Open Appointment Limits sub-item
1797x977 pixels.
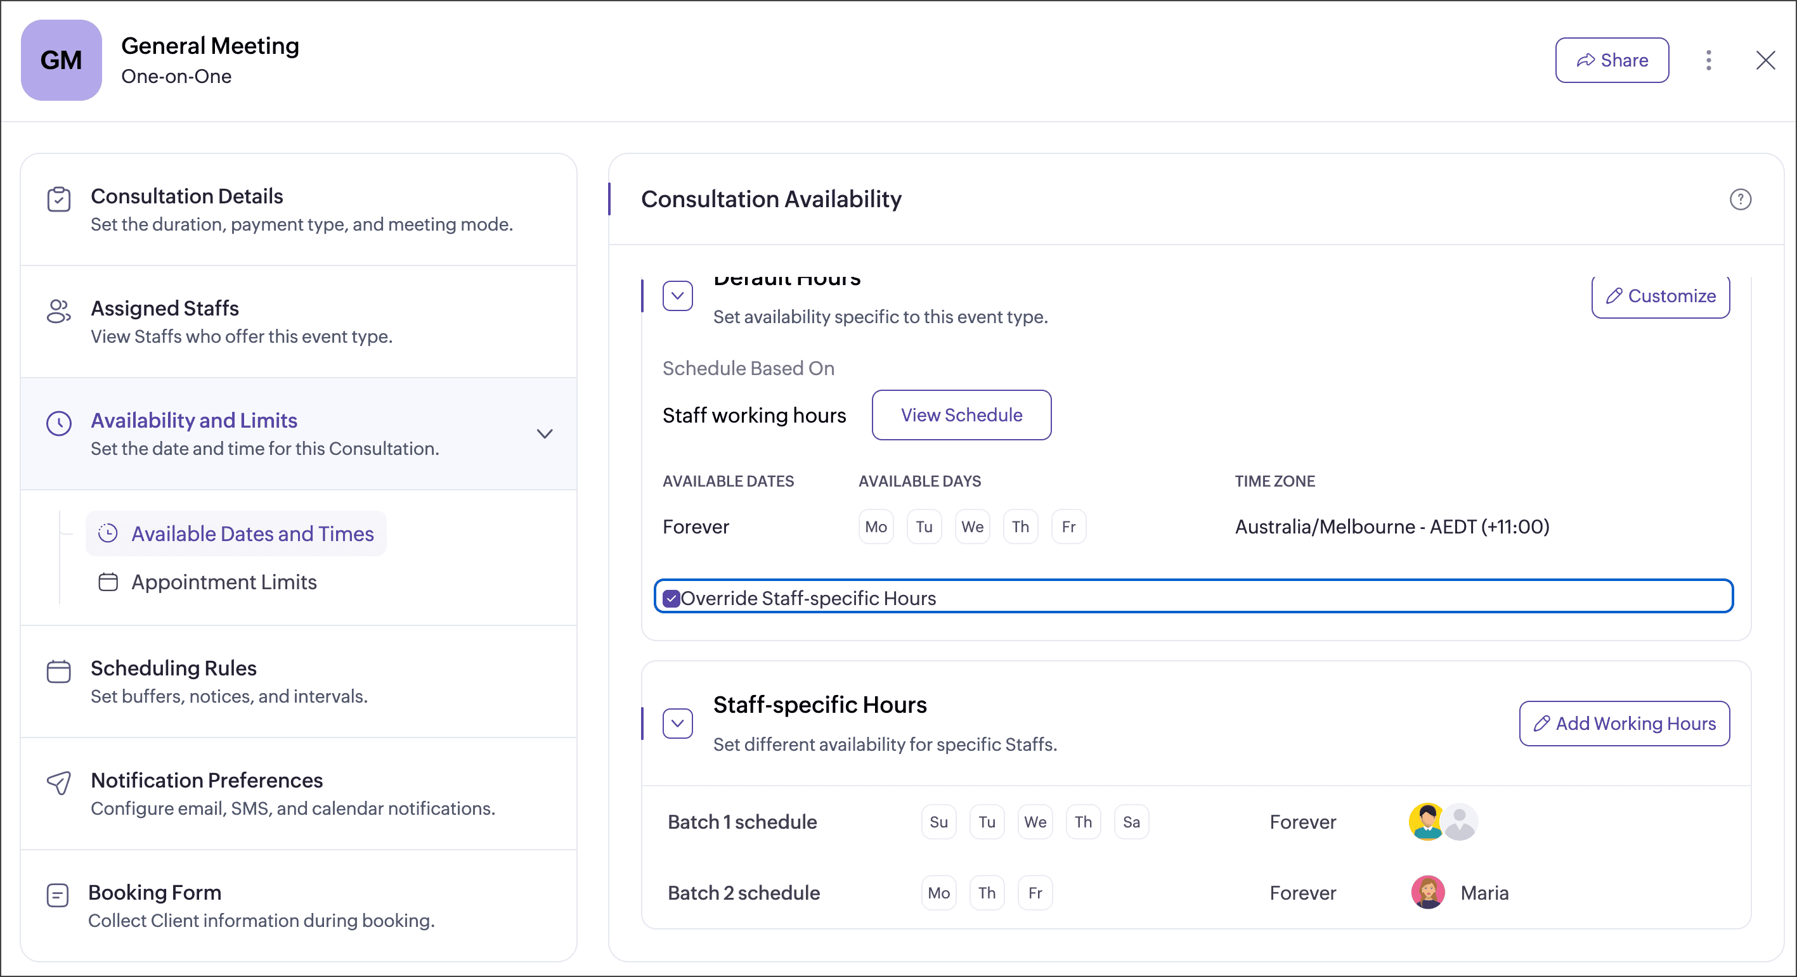coord(224,582)
